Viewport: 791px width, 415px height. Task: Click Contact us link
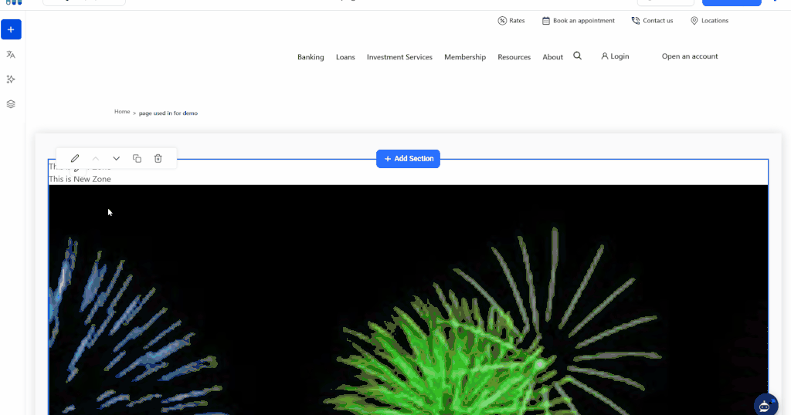(x=658, y=21)
